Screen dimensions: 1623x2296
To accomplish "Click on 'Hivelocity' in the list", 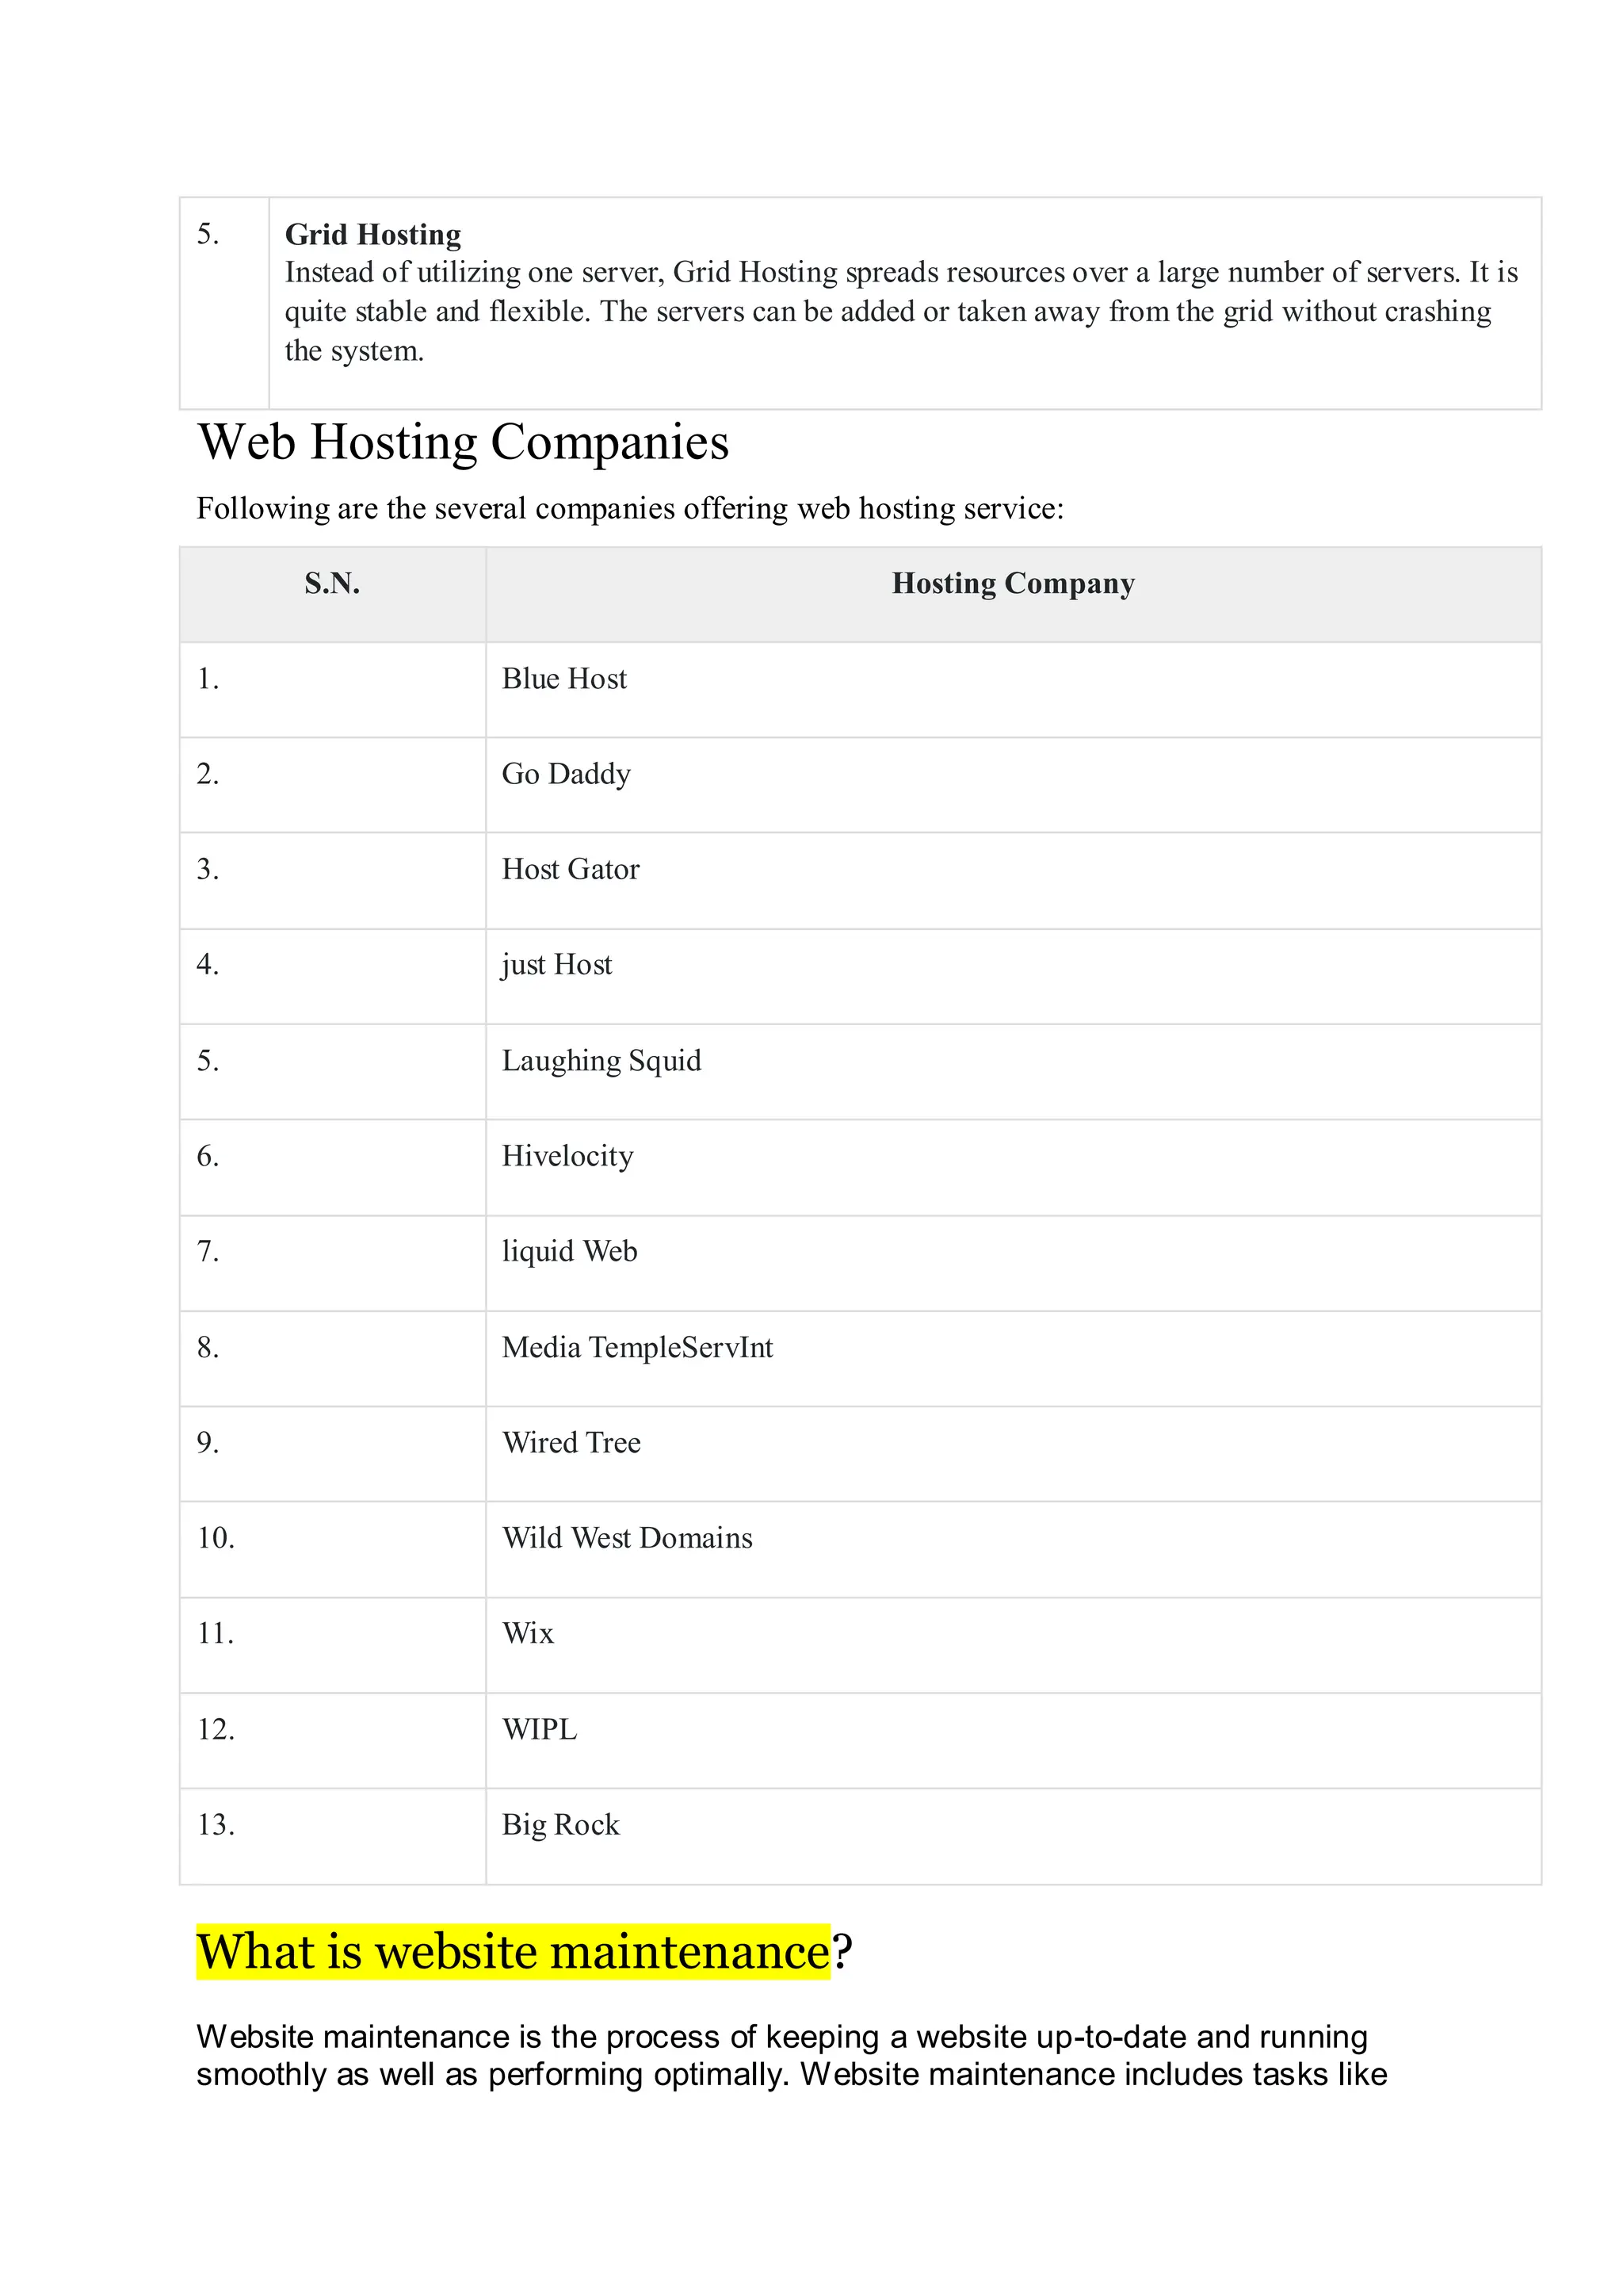I will tap(567, 1156).
